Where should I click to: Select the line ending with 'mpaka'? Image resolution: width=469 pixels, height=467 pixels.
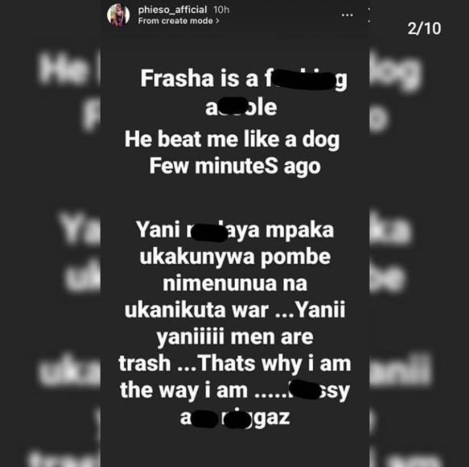[235, 231]
